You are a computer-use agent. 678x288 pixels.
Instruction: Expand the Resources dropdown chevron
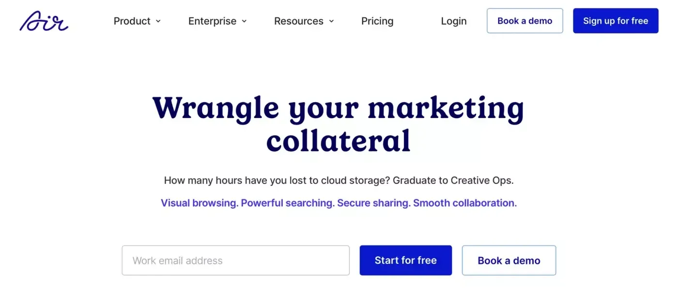coord(331,21)
